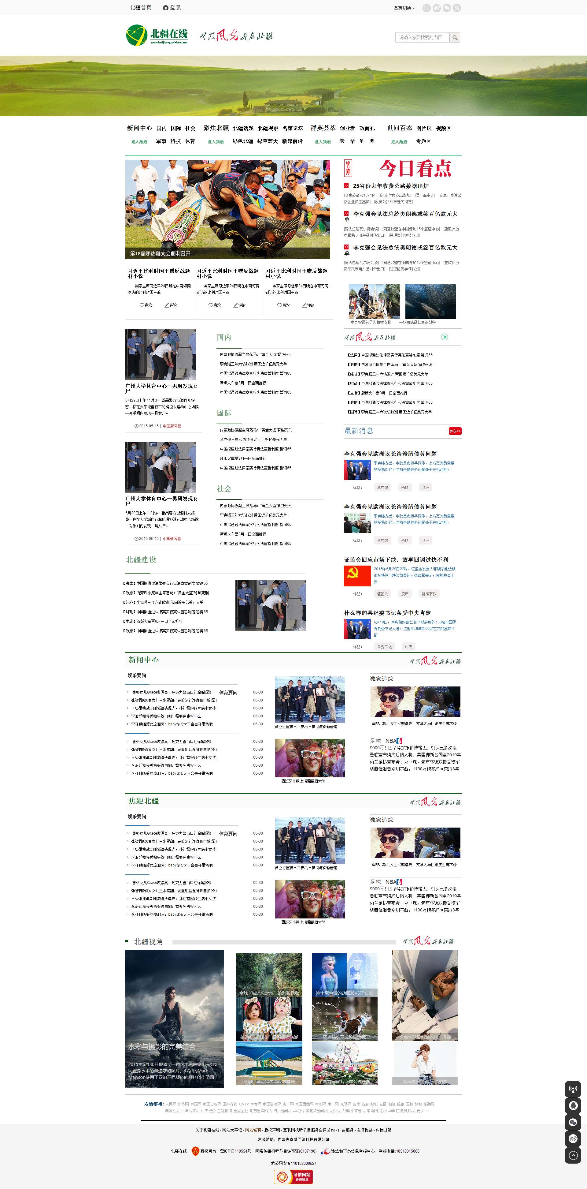
Task: Click the magnifier search button
Action: click(x=455, y=37)
